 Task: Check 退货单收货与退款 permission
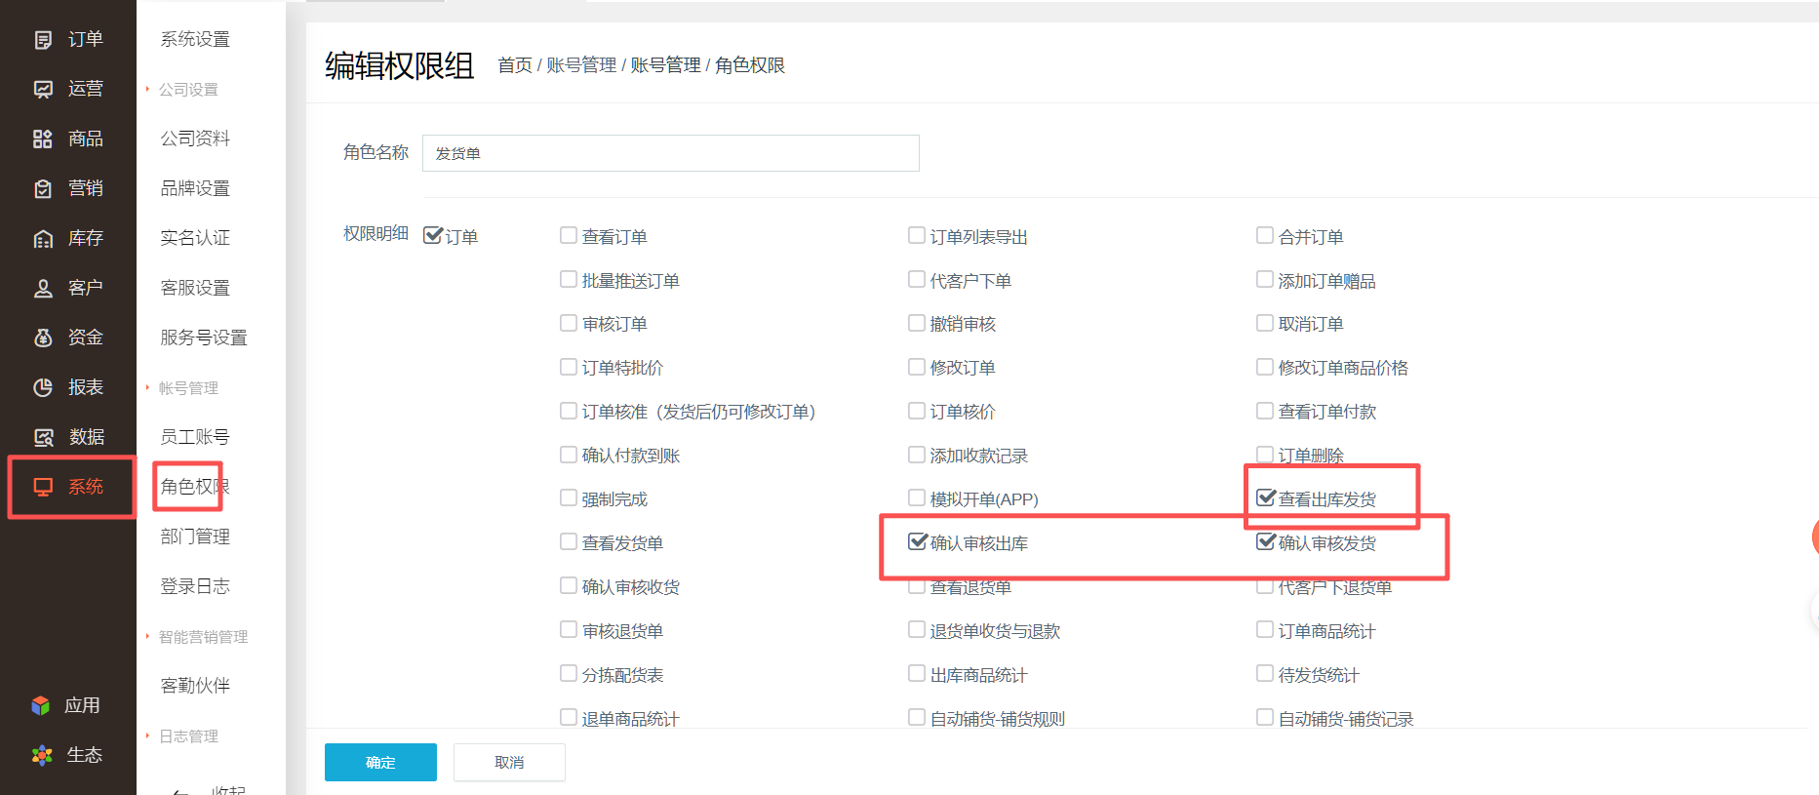point(917,629)
